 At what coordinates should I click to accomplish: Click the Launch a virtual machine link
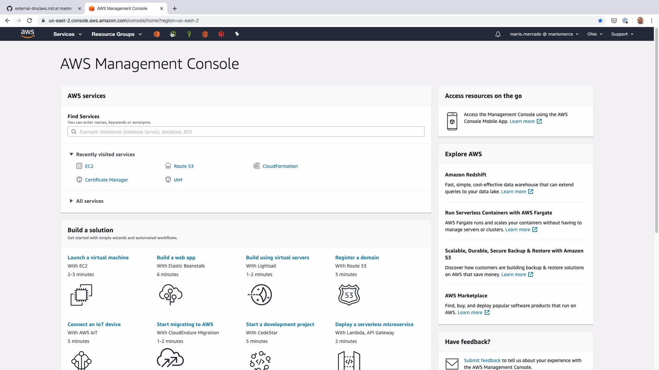(98, 258)
